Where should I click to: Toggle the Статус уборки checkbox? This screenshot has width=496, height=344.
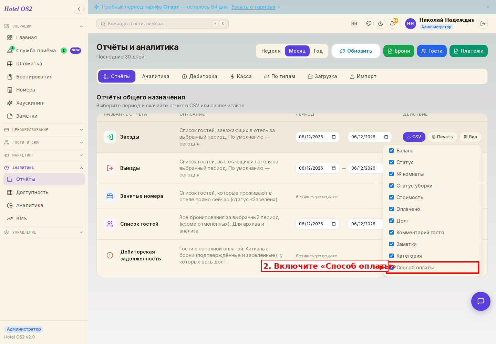[392, 186]
